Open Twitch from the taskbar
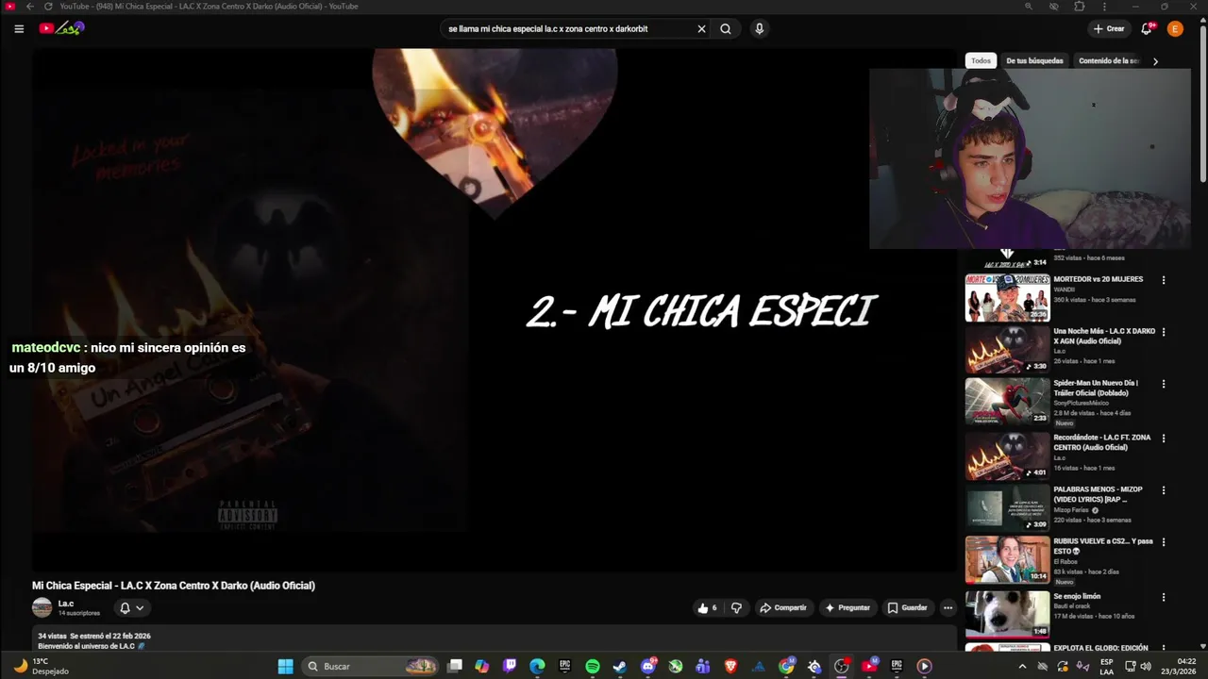 click(x=510, y=666)
